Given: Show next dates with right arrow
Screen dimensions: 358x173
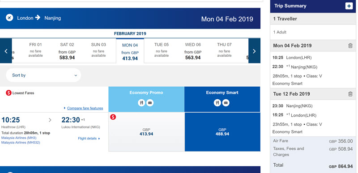Looking at the screenshot, I should (x=254, y=51).
